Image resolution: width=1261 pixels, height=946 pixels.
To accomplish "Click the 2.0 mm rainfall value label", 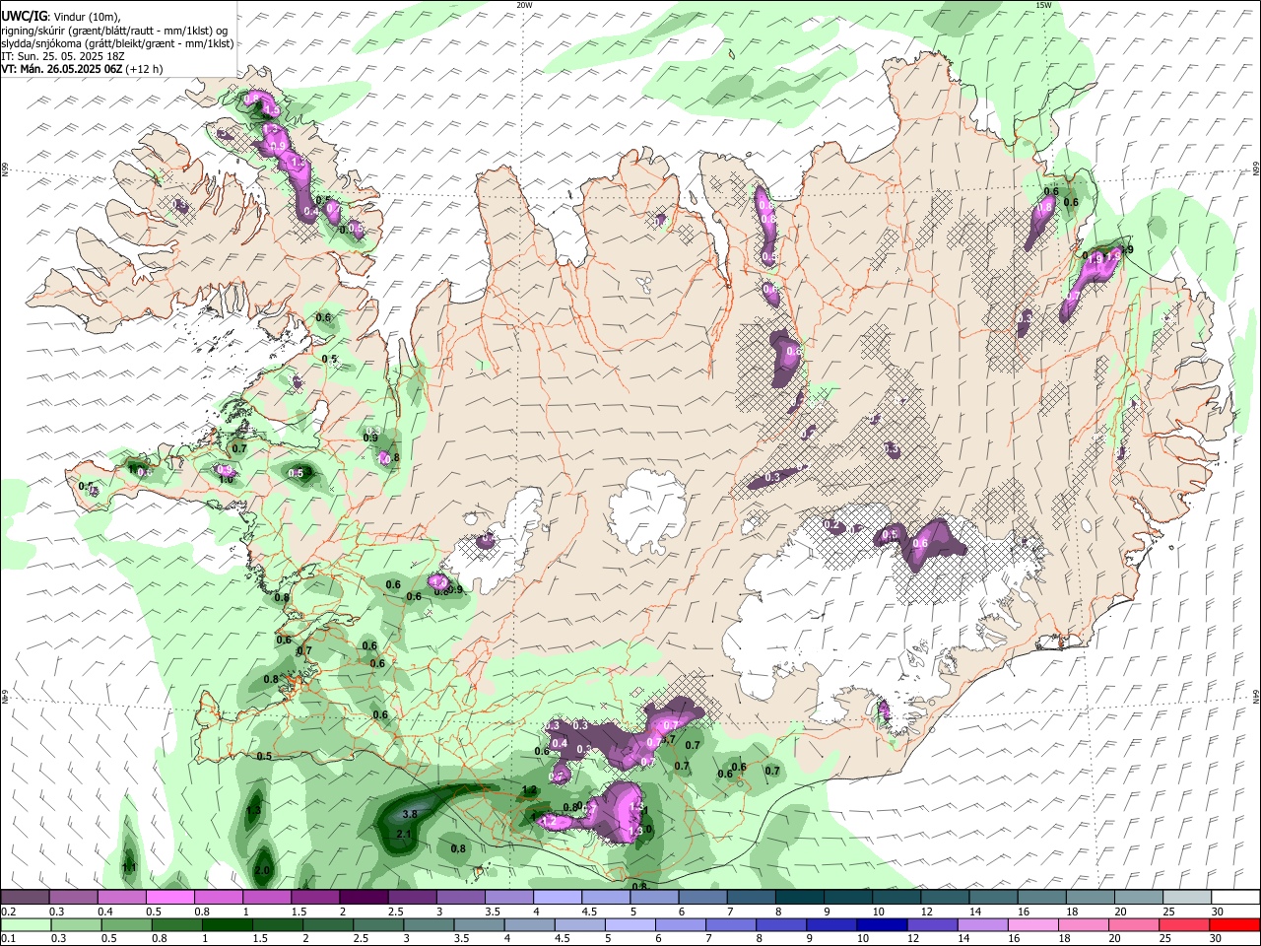I will pyautogui.click(x=262, y=871).
